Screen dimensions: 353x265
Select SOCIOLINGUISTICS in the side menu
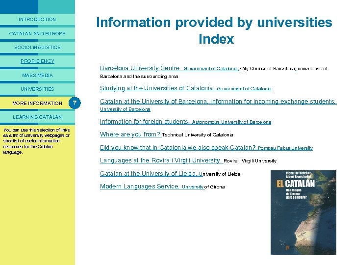point(37,47)
